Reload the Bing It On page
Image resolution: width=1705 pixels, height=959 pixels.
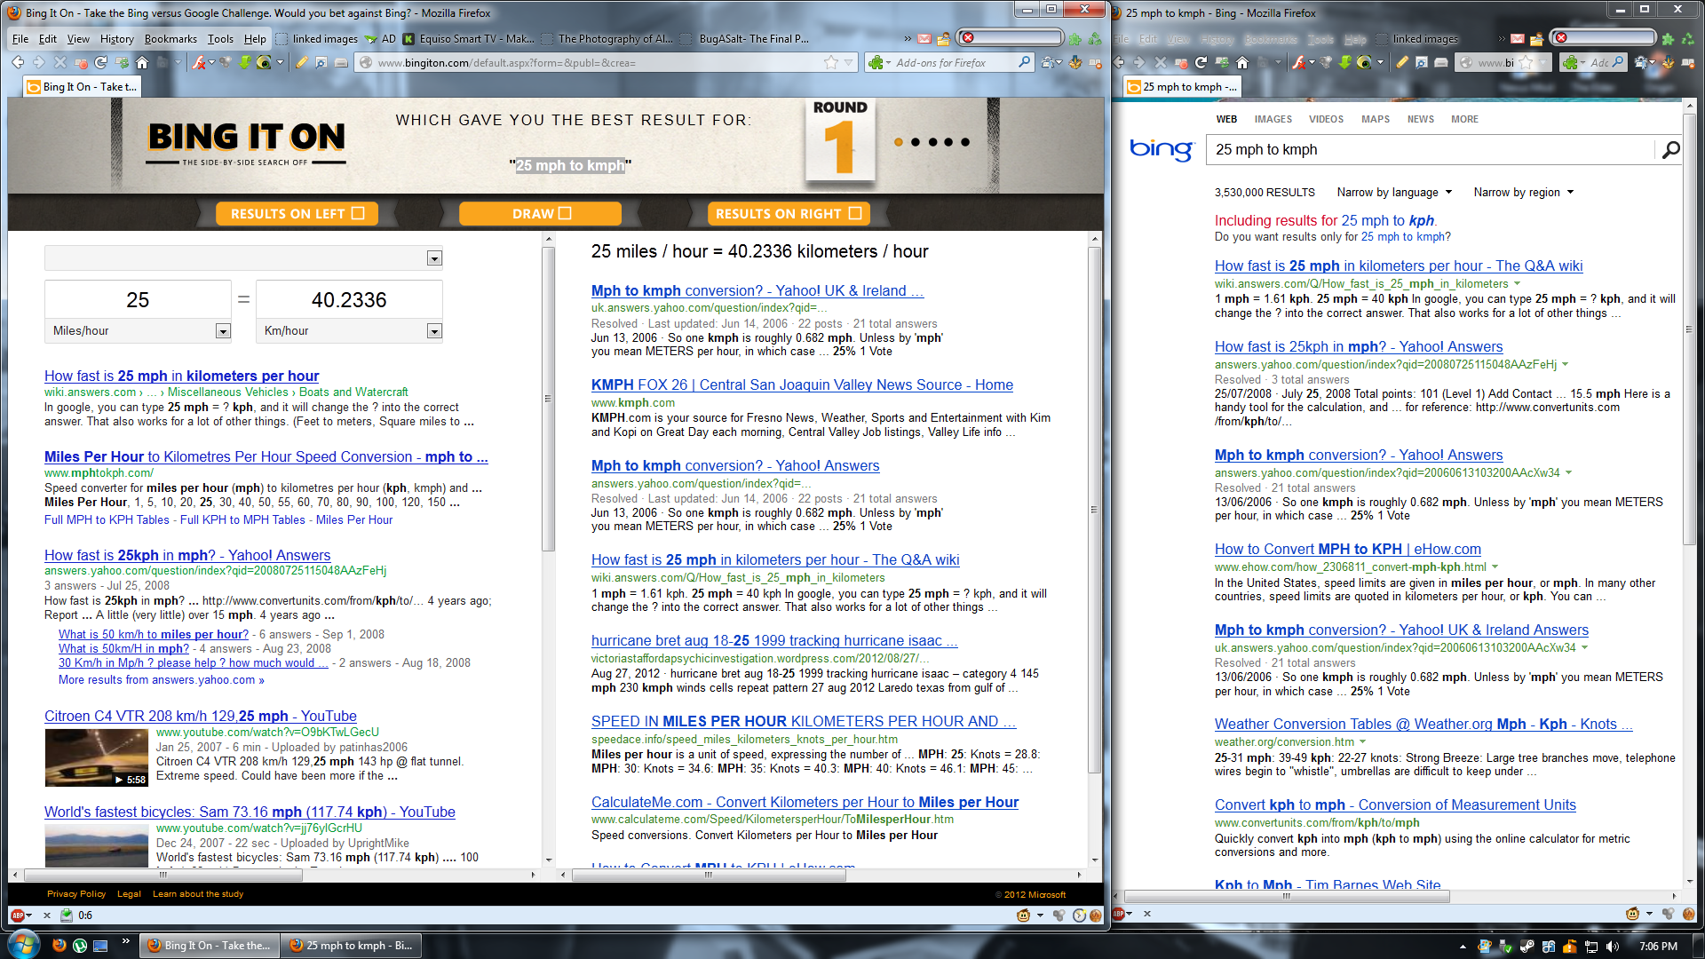pyautogui.click(x=100, y=63)
